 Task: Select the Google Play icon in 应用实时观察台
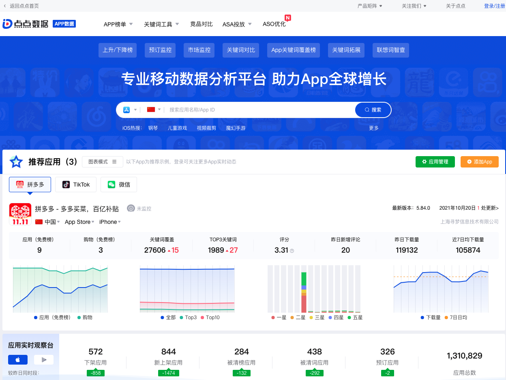(x=44, y=360)
